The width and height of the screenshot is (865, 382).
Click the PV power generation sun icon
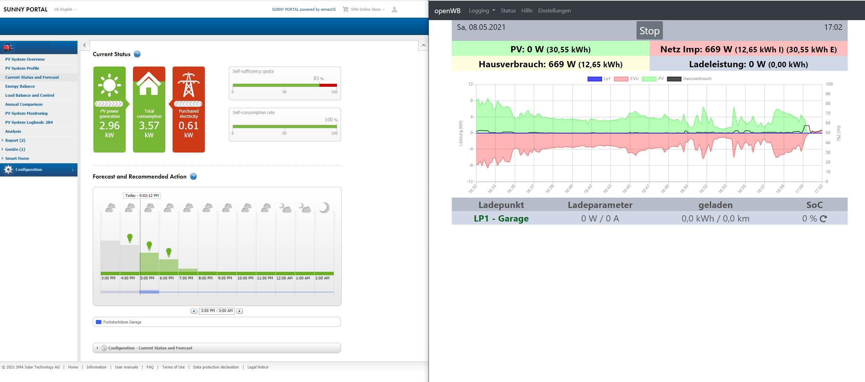(109, 85)
